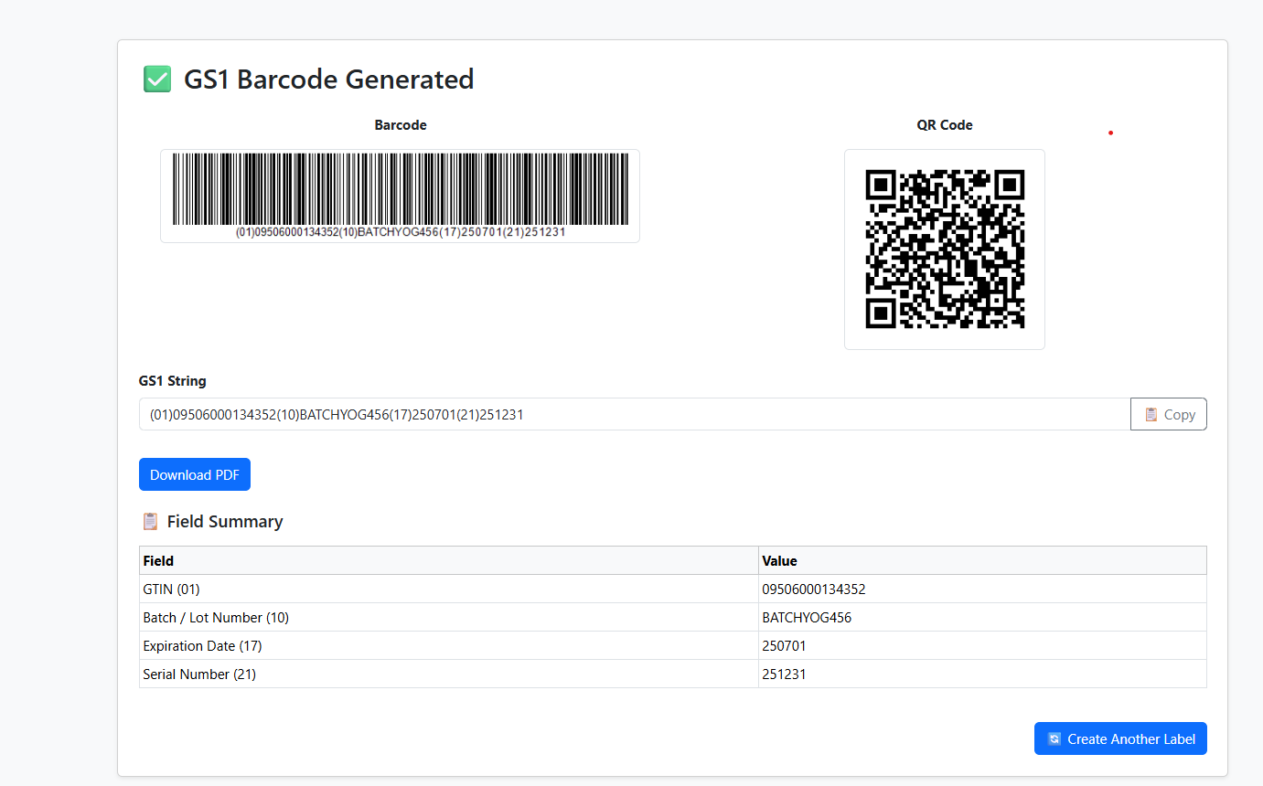Click the 'Barcode' label above the barcode
The image size is (1263, 786).
click(x=401, y=124)
